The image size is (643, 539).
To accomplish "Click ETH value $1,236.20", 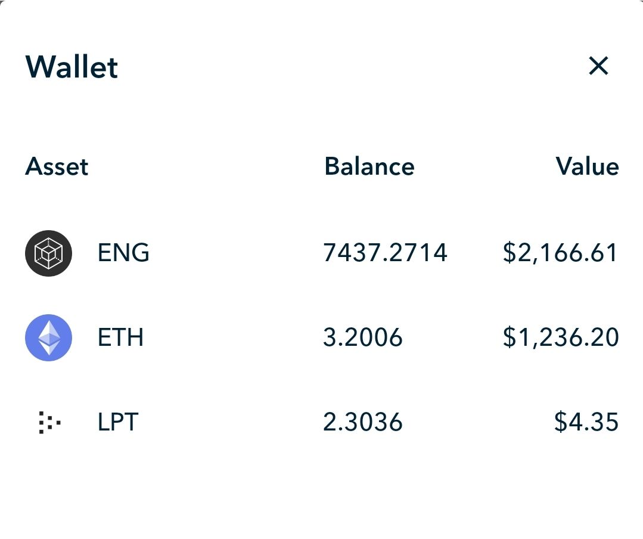I will [x=561, y=337].
